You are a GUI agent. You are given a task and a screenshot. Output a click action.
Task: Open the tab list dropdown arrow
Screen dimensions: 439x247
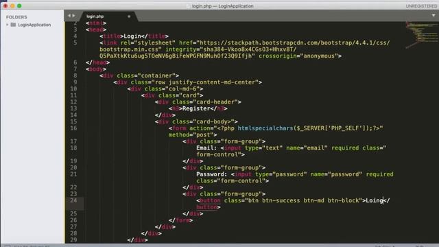434,15
